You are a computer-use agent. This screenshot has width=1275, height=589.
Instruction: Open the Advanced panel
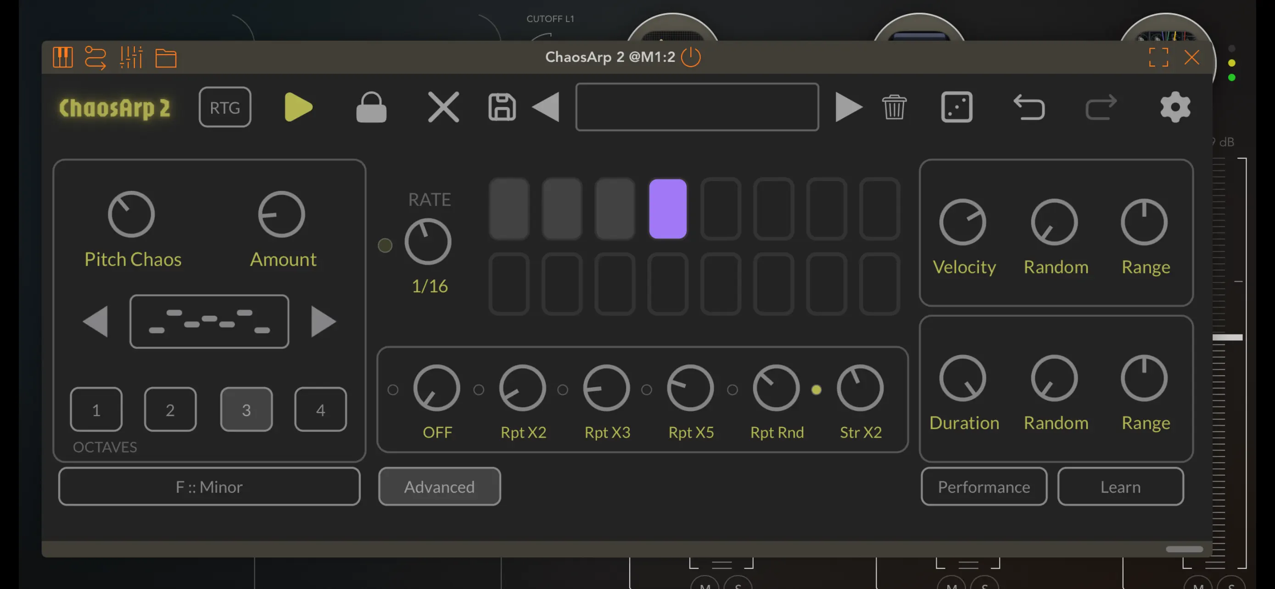coord(439,487)
